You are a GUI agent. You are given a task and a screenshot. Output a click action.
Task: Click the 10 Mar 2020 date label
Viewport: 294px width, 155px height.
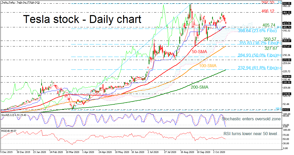73,152
